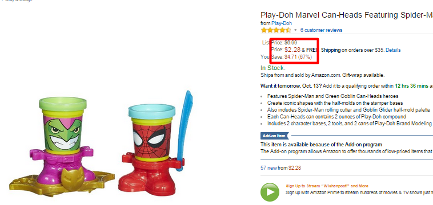Open the 6 customer reviews link
Screen dimensions: 433x205
[x=321, y=30]
